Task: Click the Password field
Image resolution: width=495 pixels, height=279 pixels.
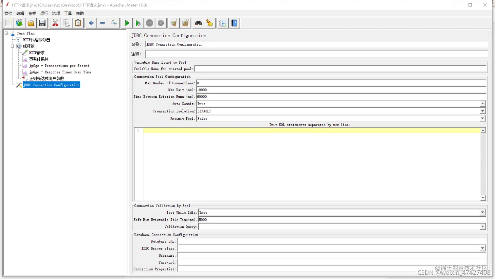Action: (x=331, y=262)
